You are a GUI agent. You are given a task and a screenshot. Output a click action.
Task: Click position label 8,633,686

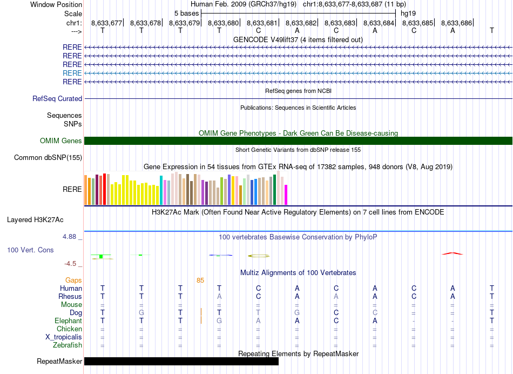pyautogui.click(x=457, y=23)
